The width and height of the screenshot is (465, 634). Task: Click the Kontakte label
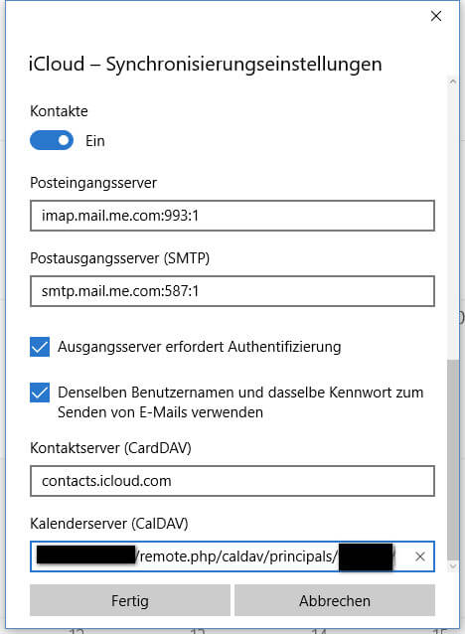[x=59, y=111]
